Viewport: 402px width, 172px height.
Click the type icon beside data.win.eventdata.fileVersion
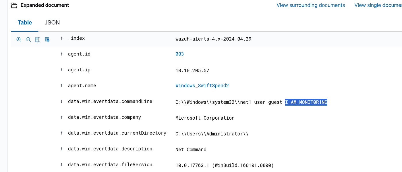[61, 165]
